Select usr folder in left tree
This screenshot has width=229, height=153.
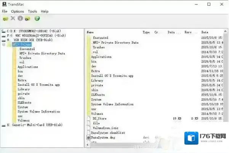point(20,116)
